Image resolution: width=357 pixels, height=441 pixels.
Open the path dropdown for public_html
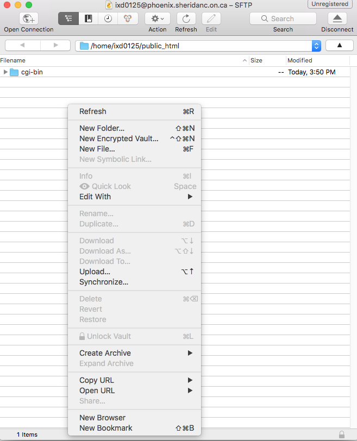[316, 46]
